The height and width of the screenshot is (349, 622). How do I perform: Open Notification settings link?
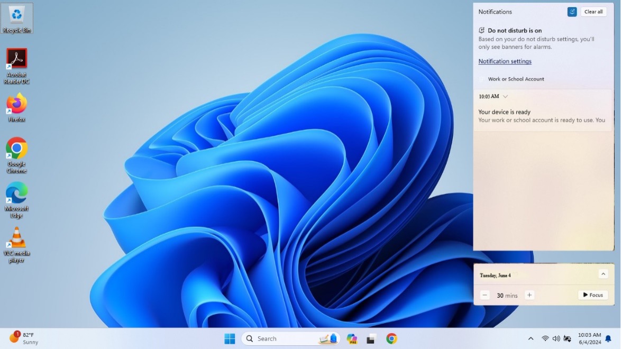pos(505,61)
